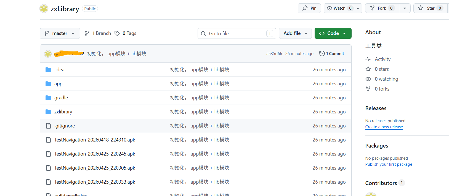Click Create a new release link
Image resolution: width=449 pixels, height=196 pixels.
point(384,127)
